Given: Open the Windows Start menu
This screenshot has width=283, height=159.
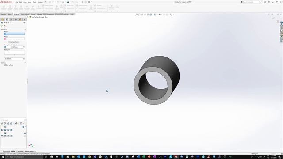Looking at the screenshot, I should click(3, 157).
